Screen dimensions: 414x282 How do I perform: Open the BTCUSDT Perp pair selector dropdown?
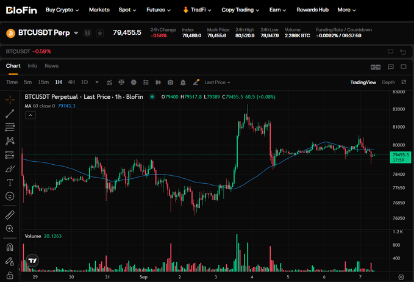[x=76, y=33]
